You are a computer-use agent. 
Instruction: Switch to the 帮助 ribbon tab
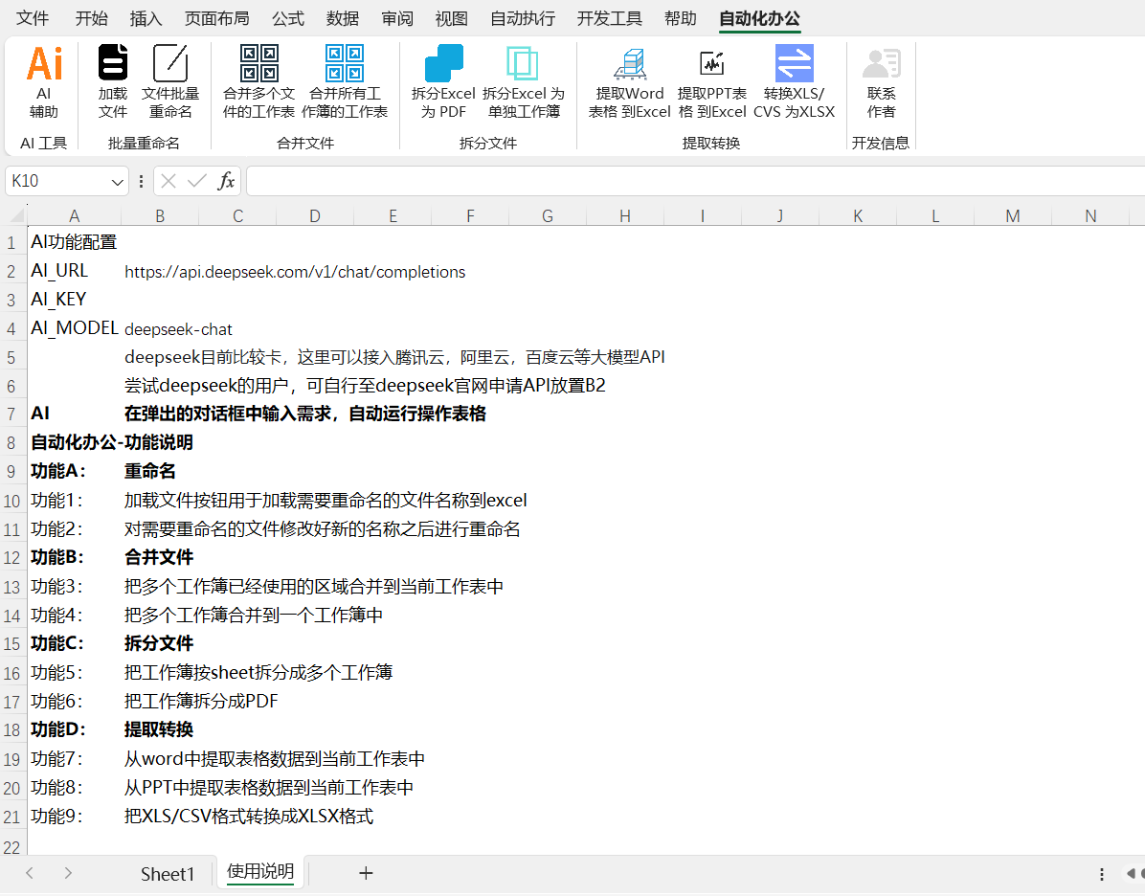click(681, 18)
